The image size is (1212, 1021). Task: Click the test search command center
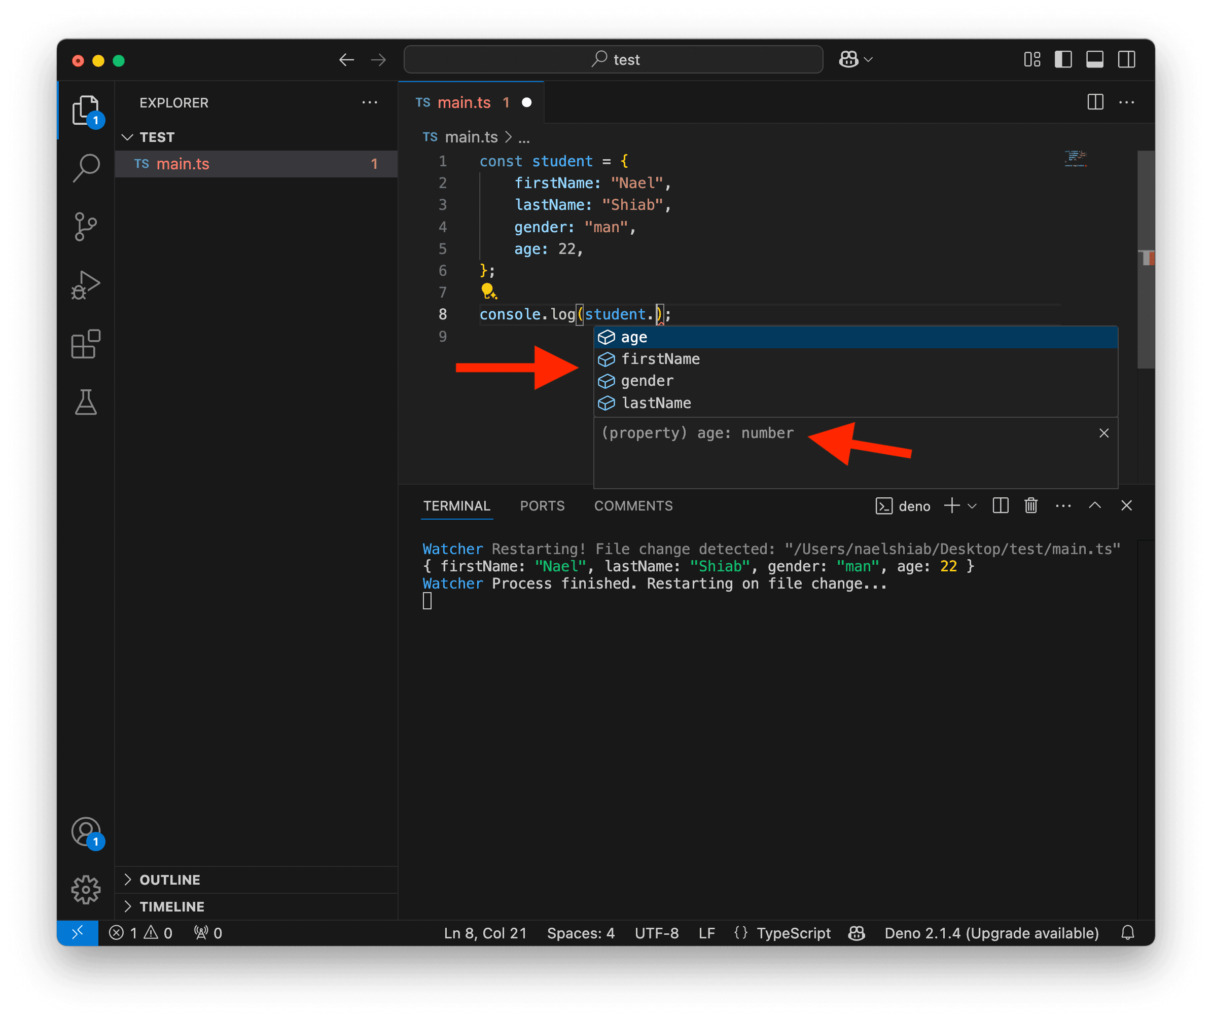[613, 60]
